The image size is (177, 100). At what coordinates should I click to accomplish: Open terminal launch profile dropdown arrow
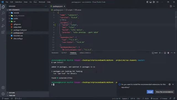coord(162,53)
